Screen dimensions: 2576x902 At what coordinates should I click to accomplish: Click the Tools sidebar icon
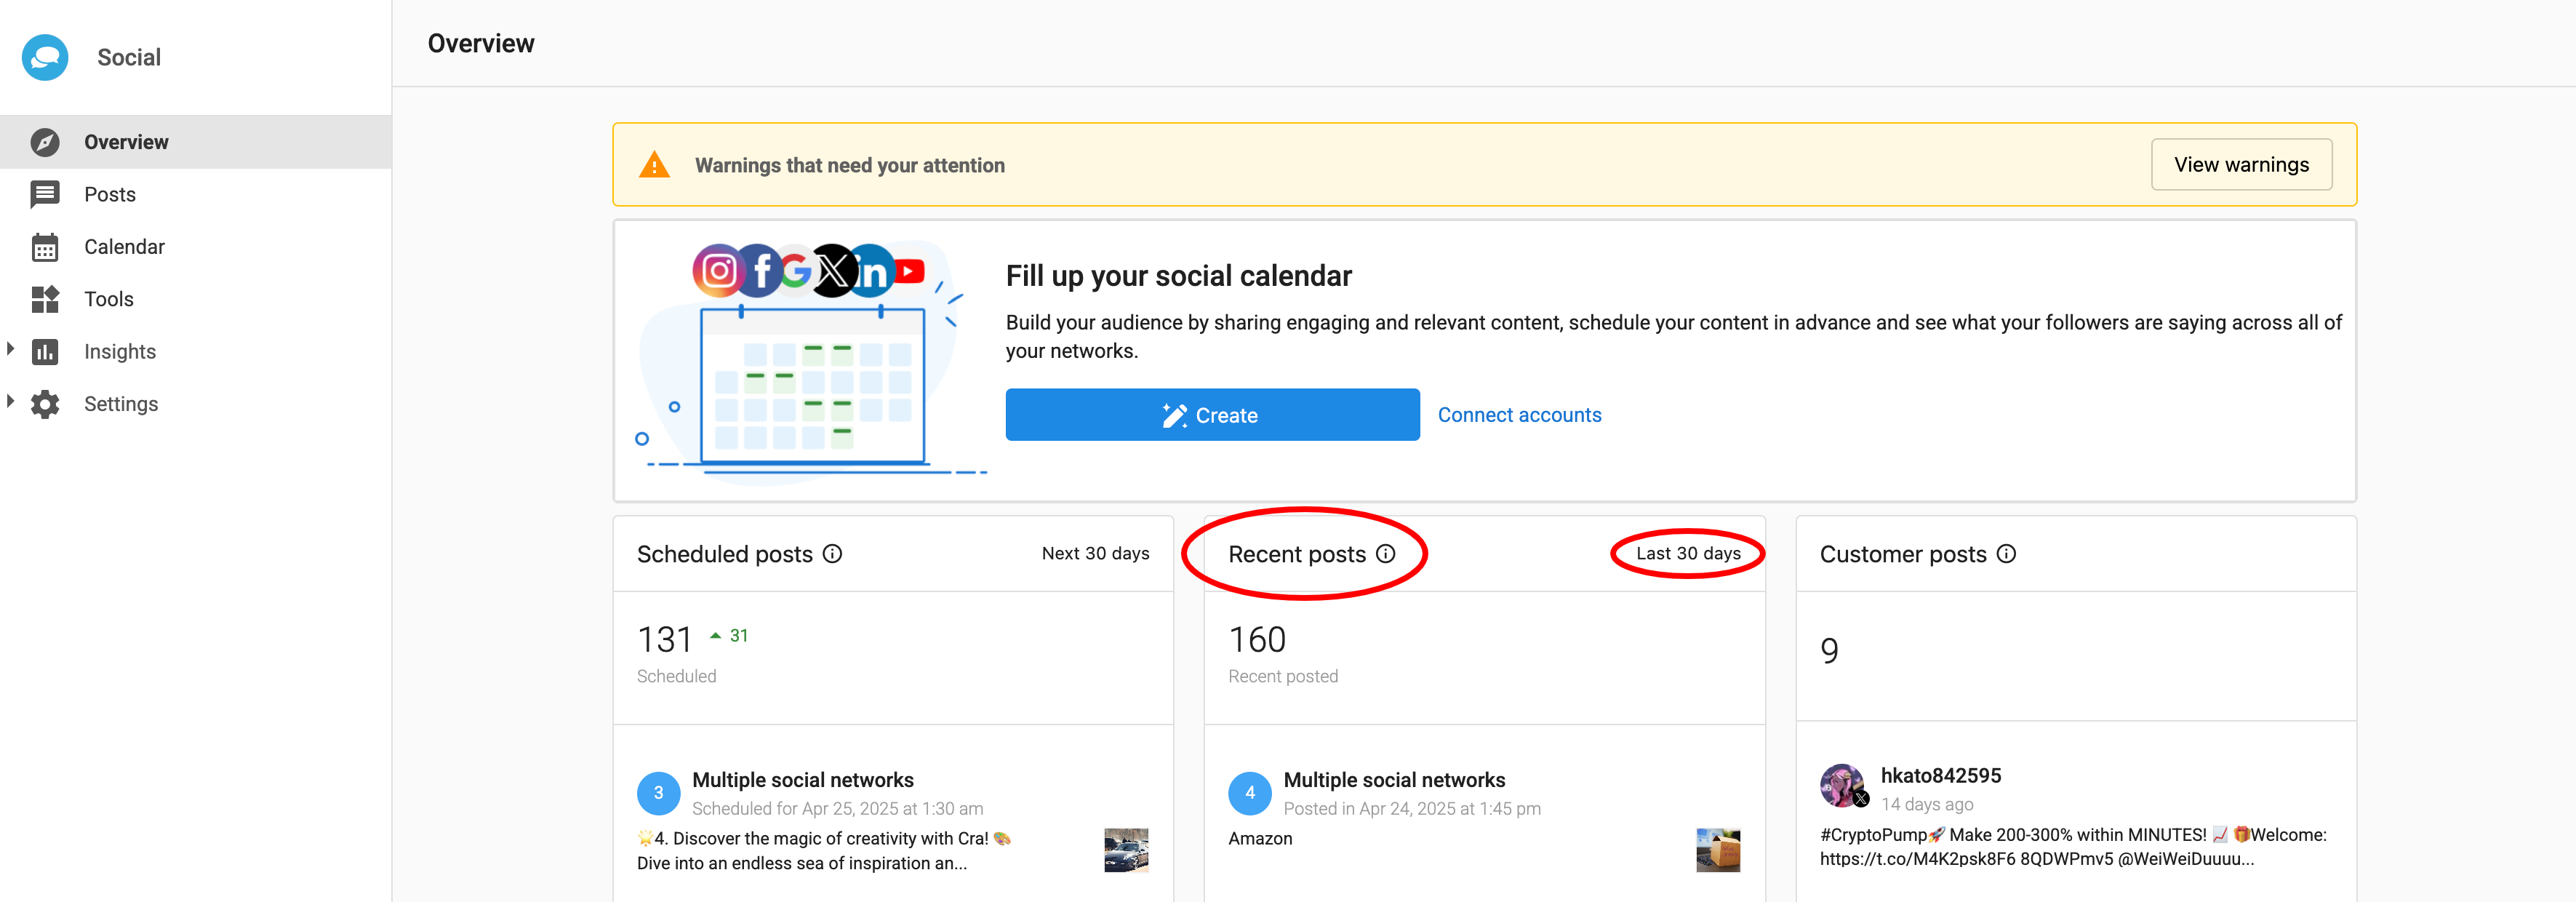click(45, 299)
